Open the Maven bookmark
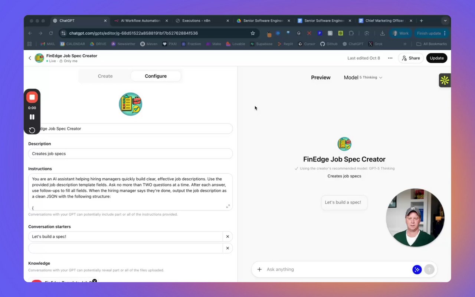The image size is (475, 297). tap(149, 44)
